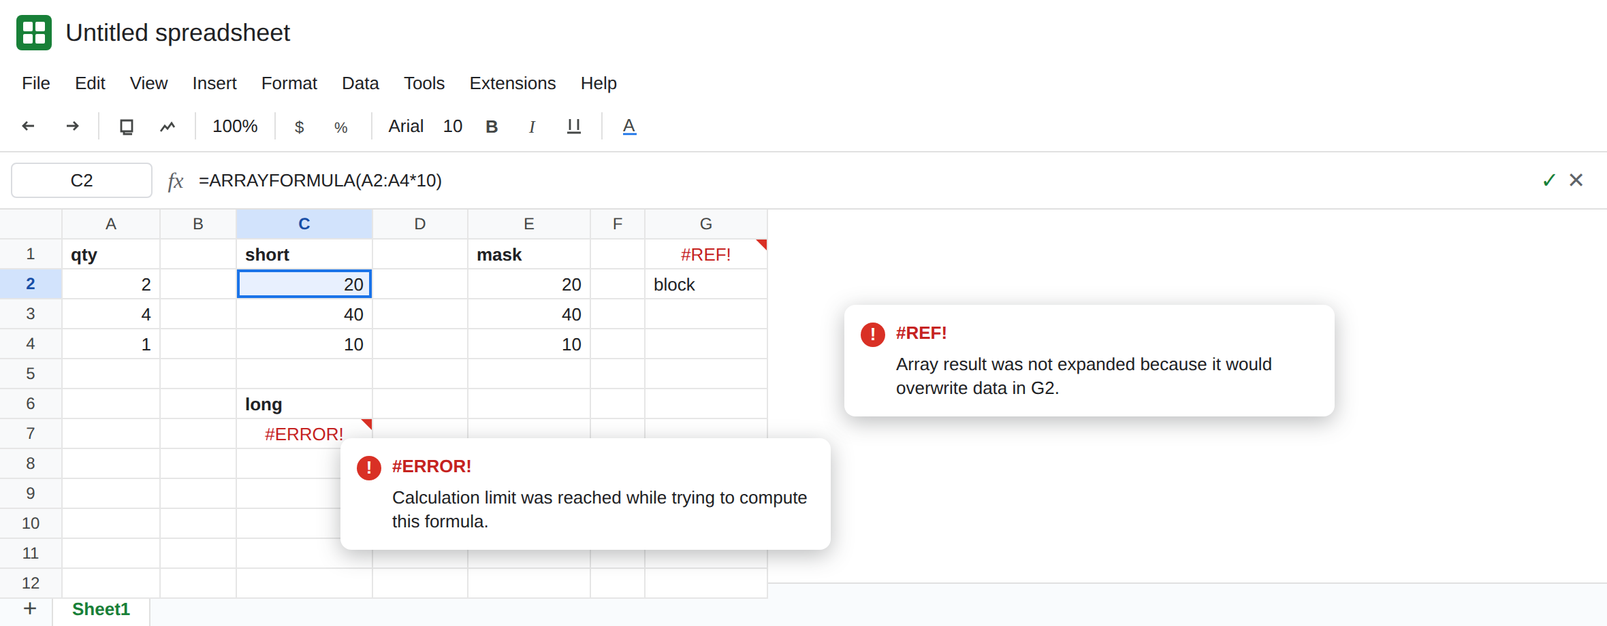Screen dimensions: 1607x626
Task: Select row 7 header
Action: tap(31, 433)
